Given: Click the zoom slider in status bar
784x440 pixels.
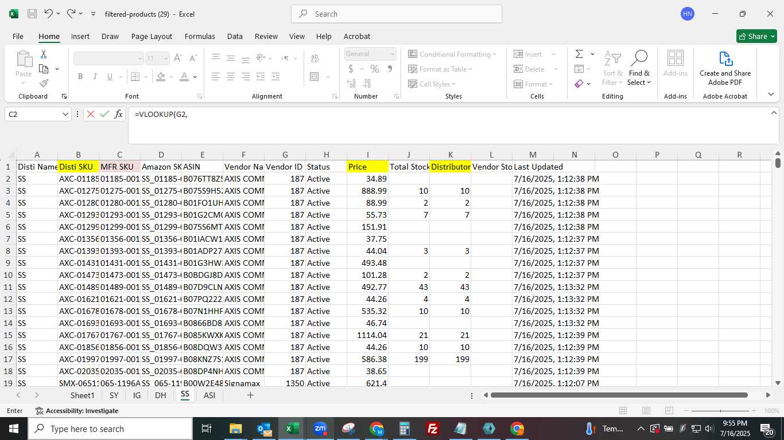Looking at the screenshot, I should pyautogui.click(x=721, y=411).
